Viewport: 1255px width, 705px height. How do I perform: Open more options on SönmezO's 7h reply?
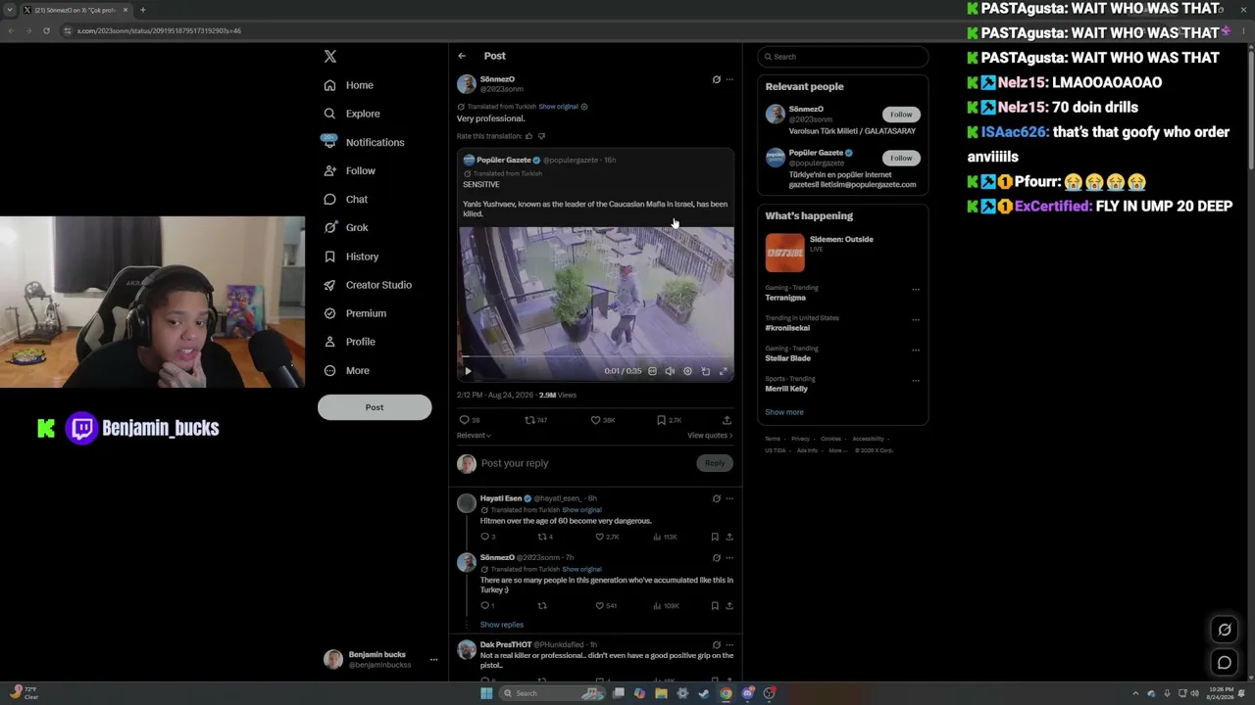tap(729, 558)
